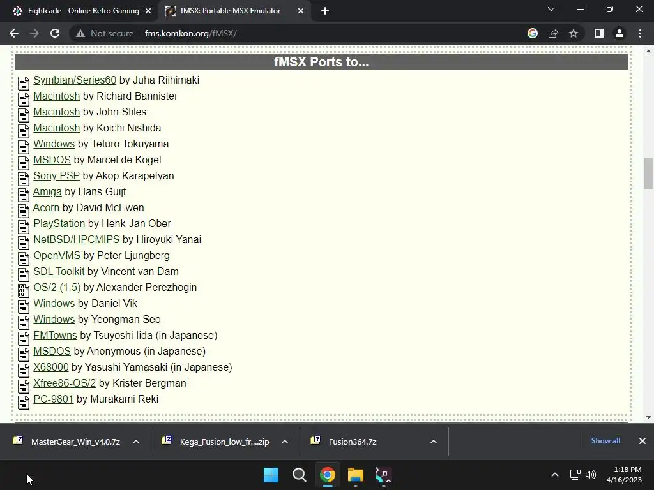Screen dimensions: 654x490
Task: Open Macintosh port by Koichi Nishida
Action: [x=56, y=128]
